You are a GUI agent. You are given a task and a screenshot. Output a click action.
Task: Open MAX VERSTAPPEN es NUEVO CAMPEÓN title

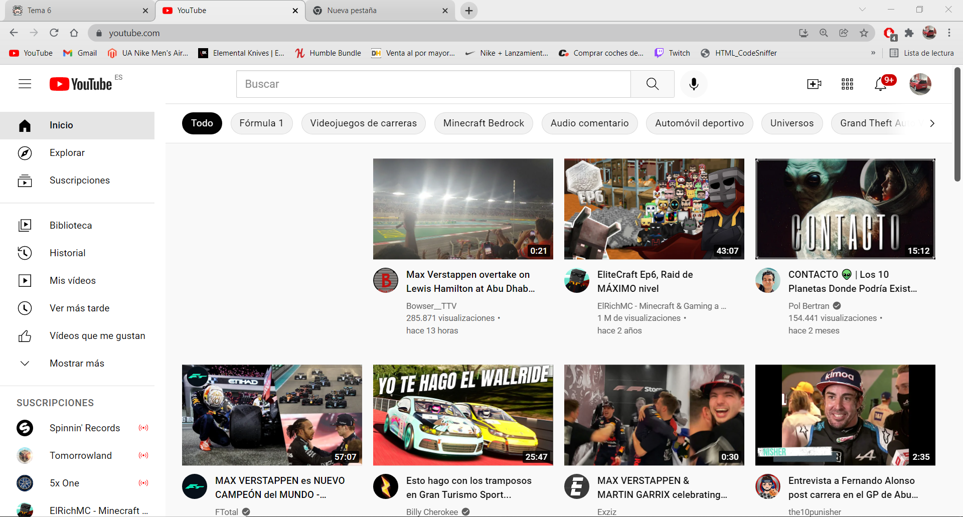click(x=280, y=487)
